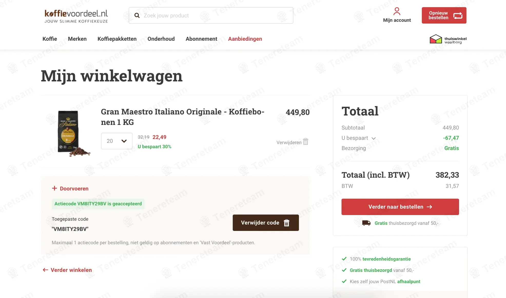The image size is (506, 298).
Task: Click the afhaalpunt link
Action: pos(409,282)
